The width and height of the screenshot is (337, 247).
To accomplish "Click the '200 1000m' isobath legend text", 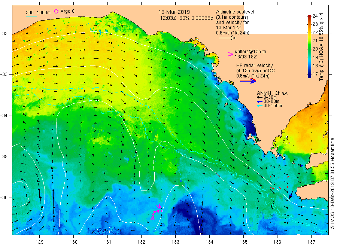I will pyautogui.click(x=38, y=12).
